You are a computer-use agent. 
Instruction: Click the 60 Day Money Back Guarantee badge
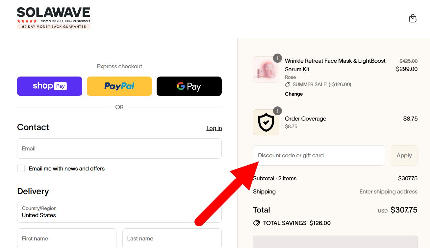coord(54,27)
